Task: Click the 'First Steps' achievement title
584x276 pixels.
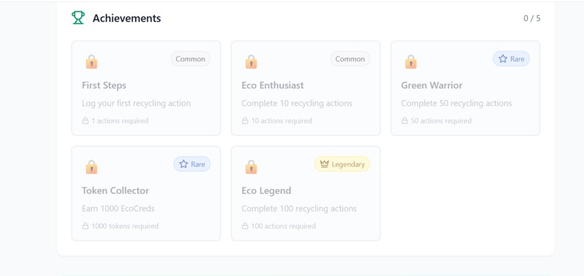Action: (x=104, y=85)
